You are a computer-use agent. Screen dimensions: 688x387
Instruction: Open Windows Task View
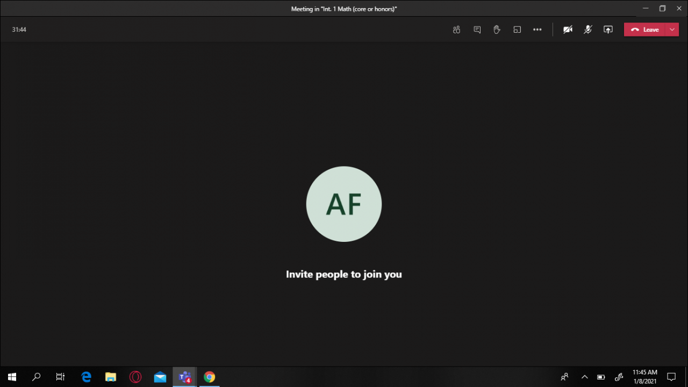(60, 377)
